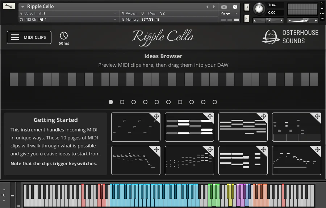Click the pitch bend wheel beside keyboard
This screenshot has height=208, width=326.
click(x=13, y=195)
